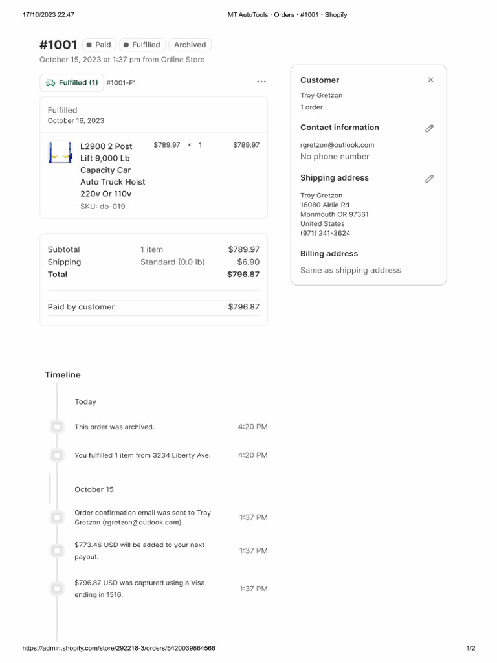Click the Fulfilled (1) truck badge
This screenshot has width=497, height=663.
point(72,83)
